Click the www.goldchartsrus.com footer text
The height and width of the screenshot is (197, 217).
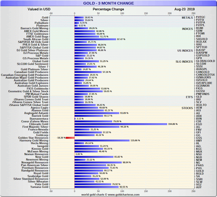(x=123, y=195)
